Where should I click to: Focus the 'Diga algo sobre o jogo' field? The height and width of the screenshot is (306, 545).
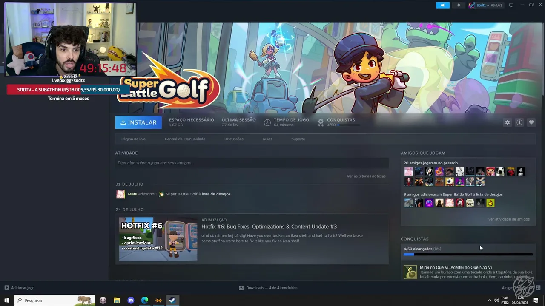click(252, 163)
